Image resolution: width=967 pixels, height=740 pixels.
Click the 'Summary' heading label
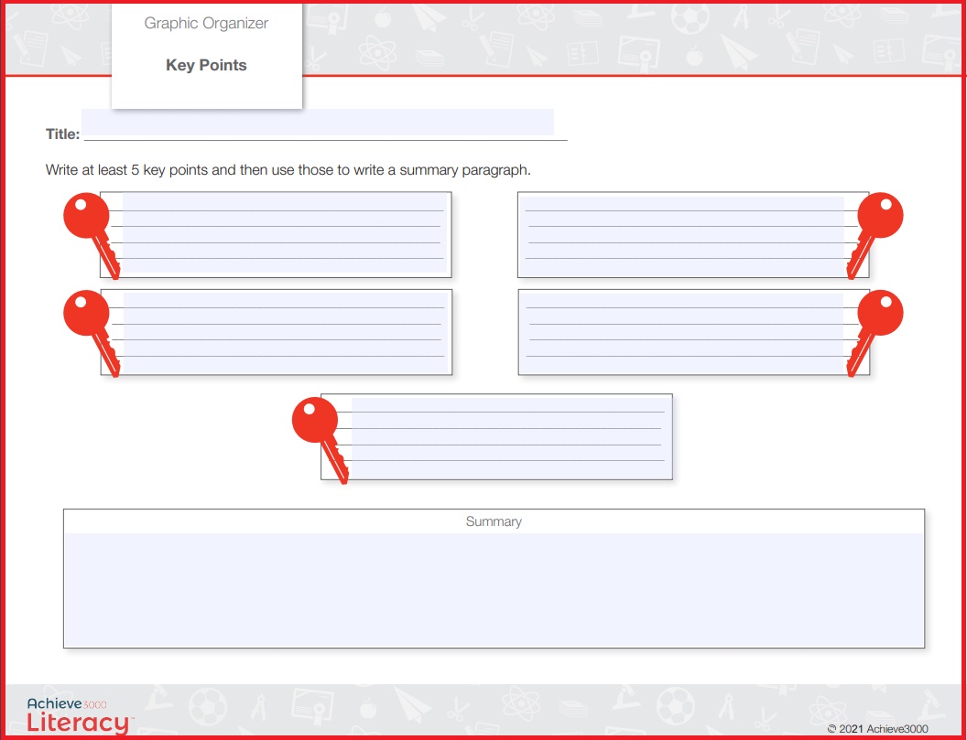494,522
